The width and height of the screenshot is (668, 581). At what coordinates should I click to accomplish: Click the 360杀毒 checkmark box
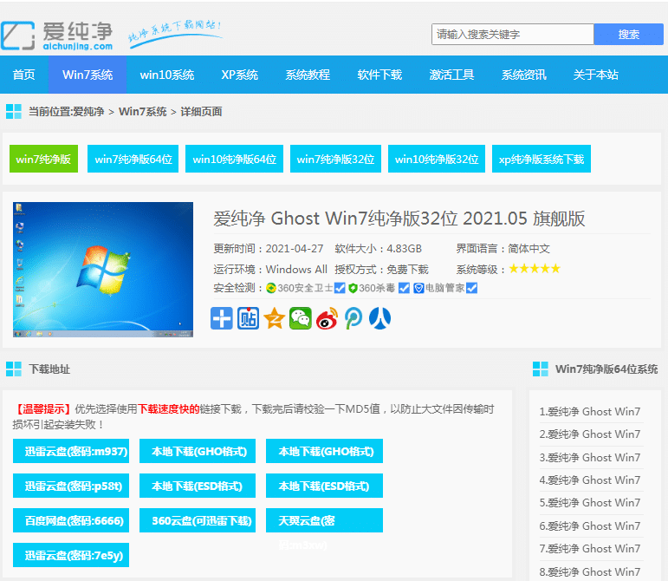click(404, 288)
